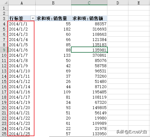This screenshot has height=137, width=150.
Task: Select row 1 header
Action: pyautogui.click(x=4, y=8)
